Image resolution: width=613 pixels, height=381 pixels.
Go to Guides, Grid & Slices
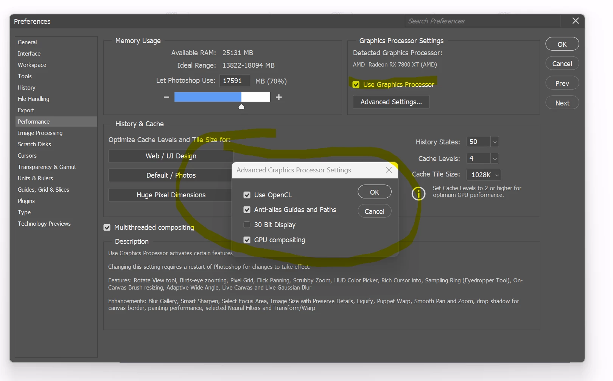pyautogui.click(x=56, y=190)
